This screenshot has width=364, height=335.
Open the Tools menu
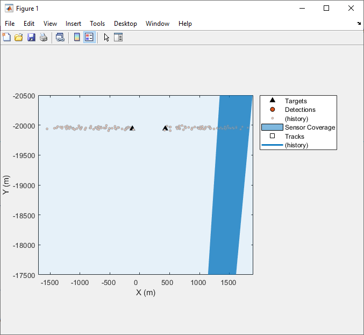tap(97, 24)
